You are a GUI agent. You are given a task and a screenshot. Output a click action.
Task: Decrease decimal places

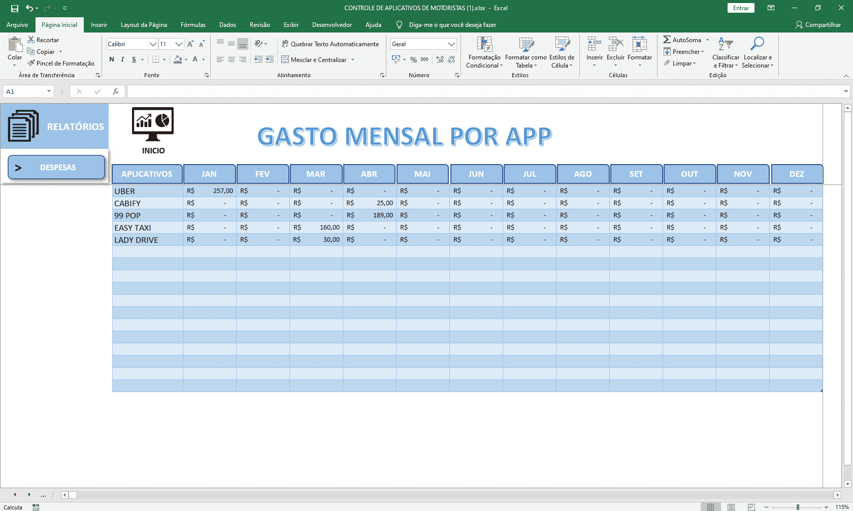(451, 59)
